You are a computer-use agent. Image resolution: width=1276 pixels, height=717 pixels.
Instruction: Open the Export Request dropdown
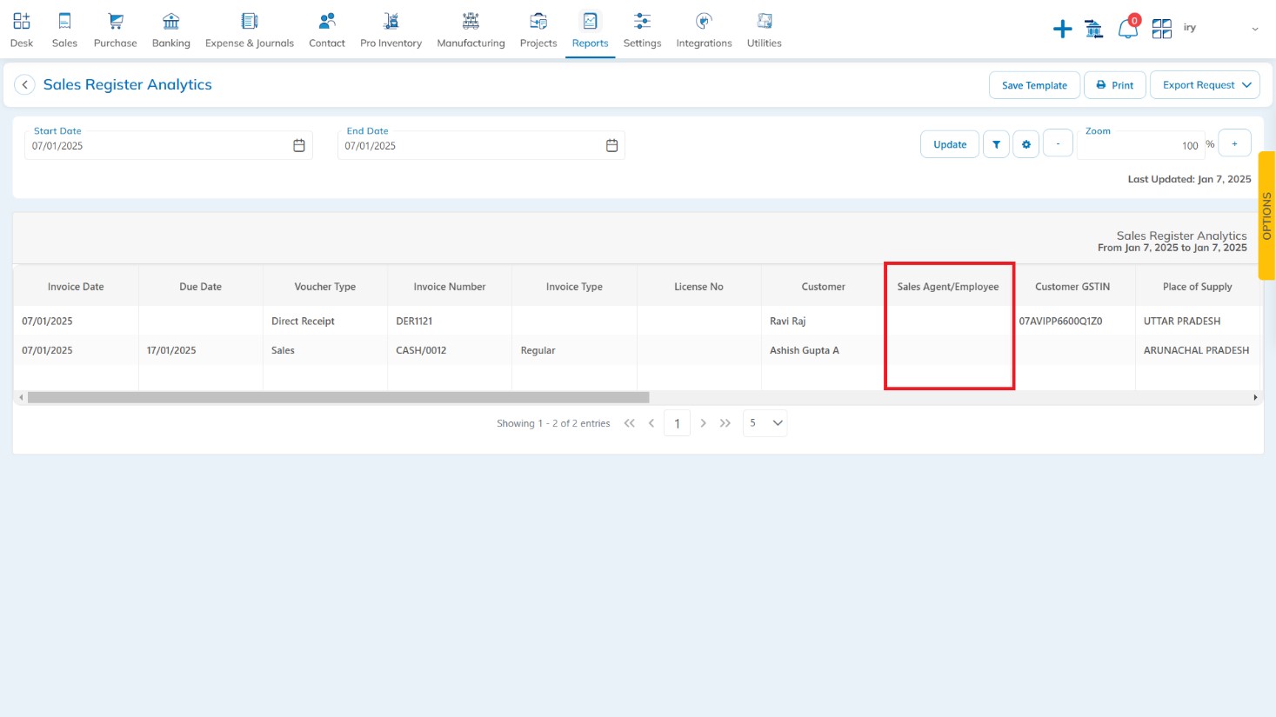point(1205,85)
